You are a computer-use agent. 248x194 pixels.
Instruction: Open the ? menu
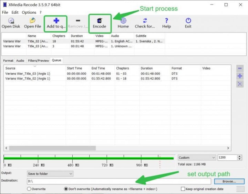pyautogui.click(x=41, y=12)
